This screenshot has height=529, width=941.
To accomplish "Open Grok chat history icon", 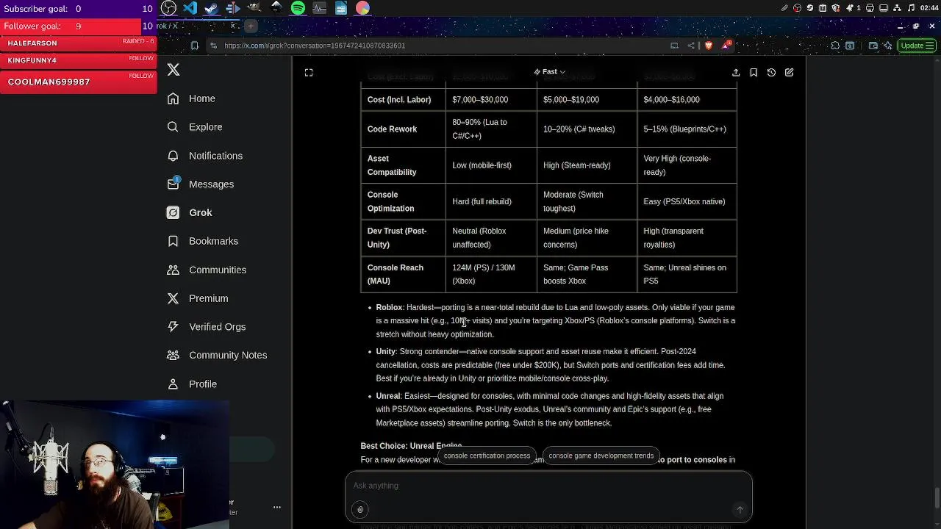I will (771, 73).
